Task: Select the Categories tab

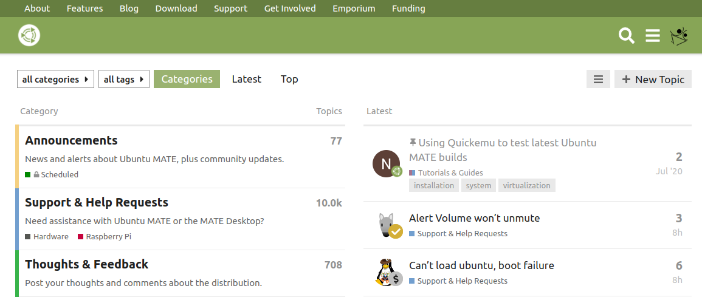Action: pos(187,79)
